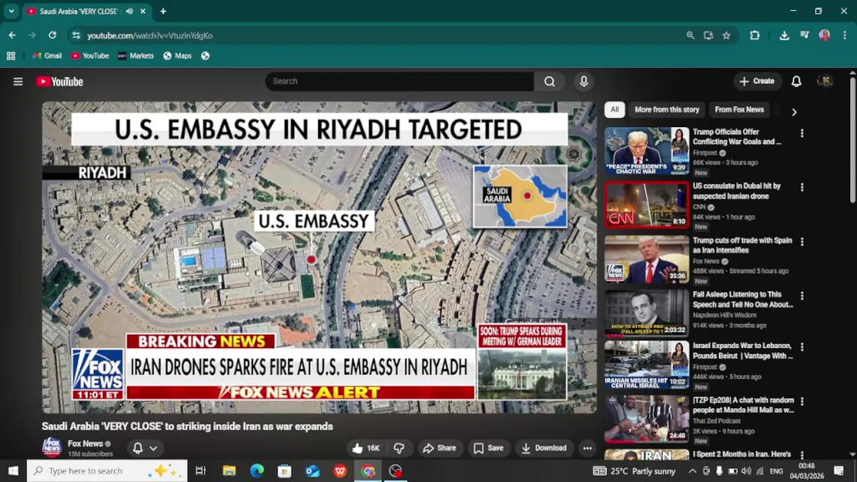
Task: Open options for Trump cuts off trade video
Action: [801, 242]
